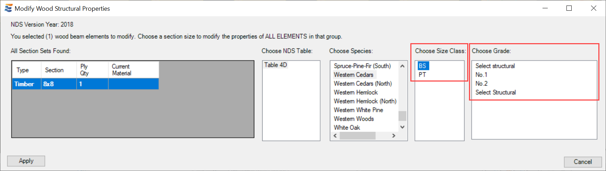
Task: Choose Western Cedars species
Action: [353, 75]
